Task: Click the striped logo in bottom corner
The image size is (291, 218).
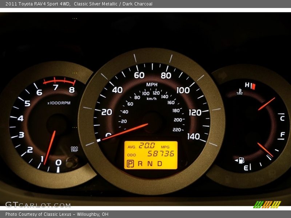Action: [267, 205]
